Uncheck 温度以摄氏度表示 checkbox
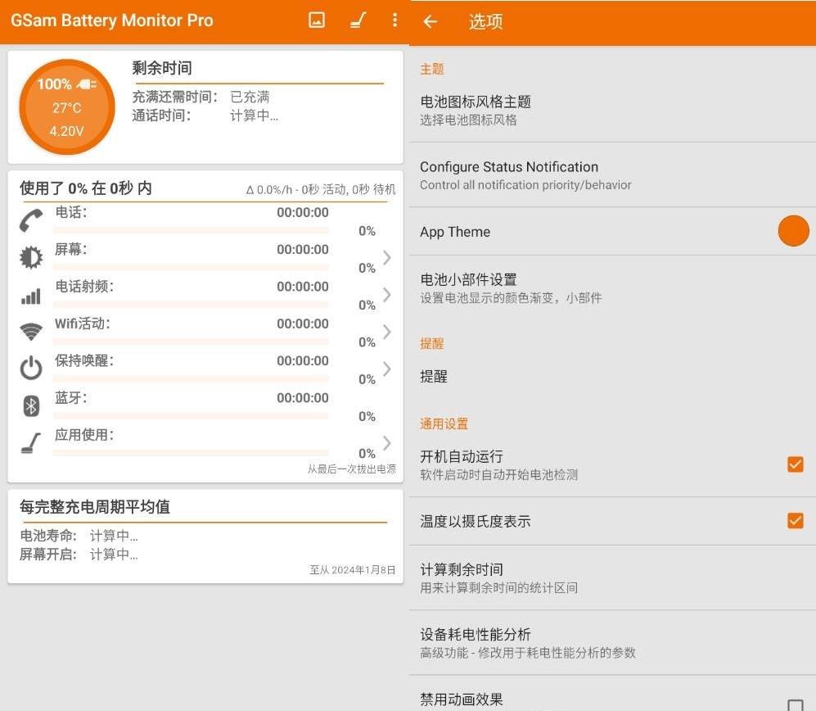Viewport: 816px width, 711px height. [795, 521]
